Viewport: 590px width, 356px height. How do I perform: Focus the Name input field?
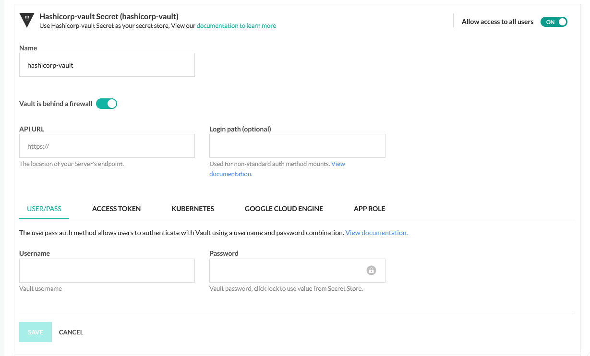tap(107, 65)
